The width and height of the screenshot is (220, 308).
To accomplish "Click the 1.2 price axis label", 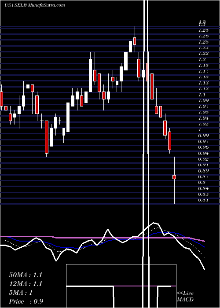I will tap(202, 59).
